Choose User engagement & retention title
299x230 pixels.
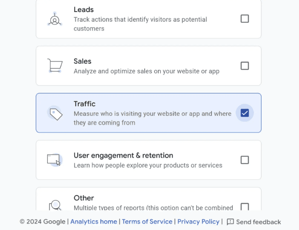123,156
